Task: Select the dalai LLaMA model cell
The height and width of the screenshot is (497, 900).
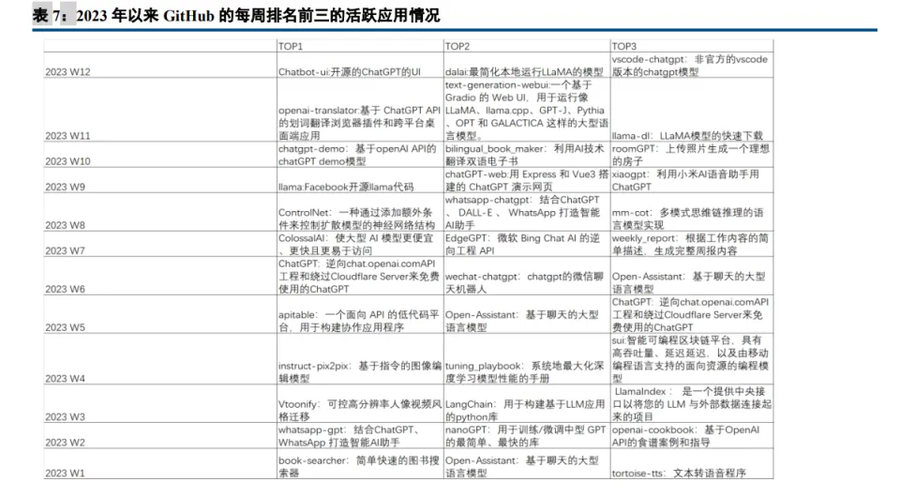Action: [523, 71]
